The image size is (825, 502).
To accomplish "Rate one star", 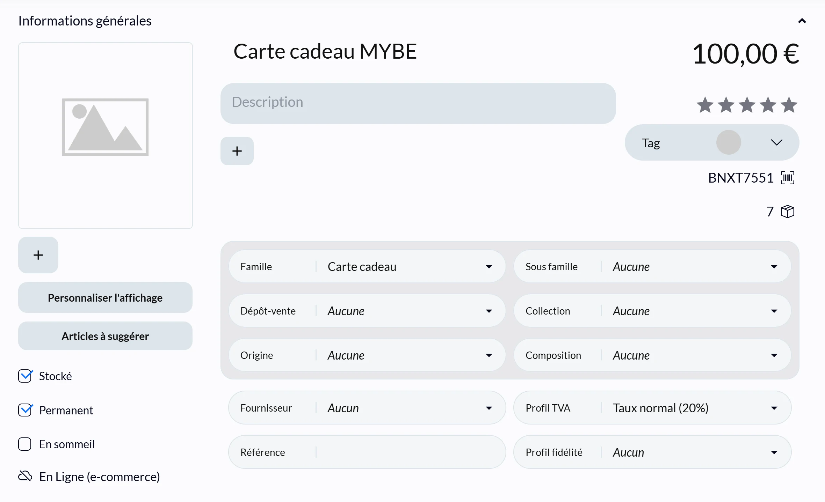I will pyautogui.click(x=705, y=105).
